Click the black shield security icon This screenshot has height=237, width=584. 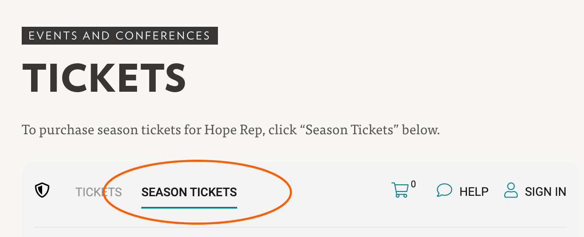pos(42,191)
